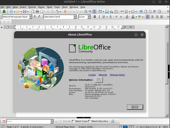Click the Print icon in toolbar

37,11
